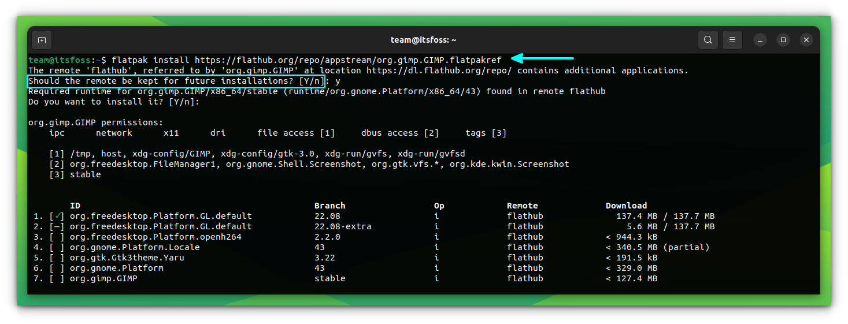Viewport: 848px width, 324px height.
Task: Click org.freedesktop.Platform.openh264 ID text
Action: [x=155, y=237]
